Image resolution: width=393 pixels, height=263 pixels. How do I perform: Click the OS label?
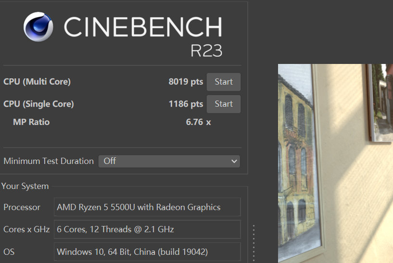[x=9, y=252]
